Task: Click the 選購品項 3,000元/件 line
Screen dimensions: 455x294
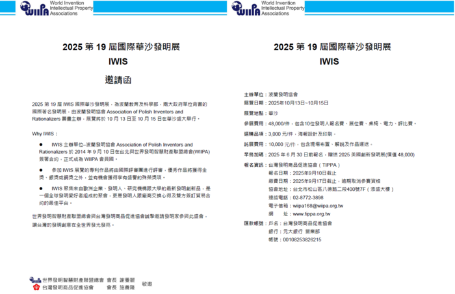Action: click(x=290, y=134)
